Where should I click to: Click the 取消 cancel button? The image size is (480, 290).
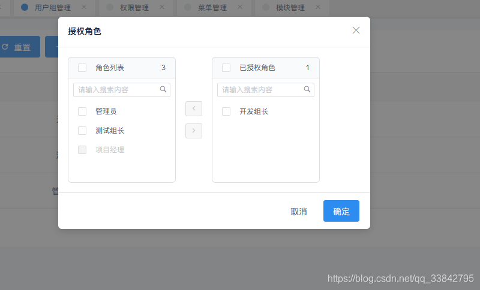[x=299, y=211]
